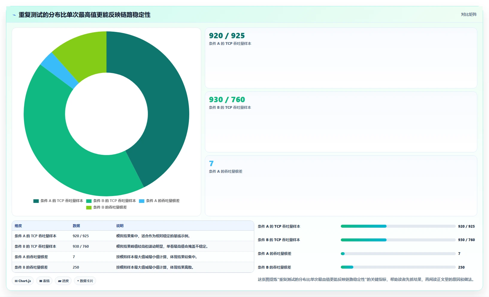489x297 pixels.
Task: Click the title 重复测试的分布比单次最高值更能反映链路稳定性
Action: coord(84,15)
